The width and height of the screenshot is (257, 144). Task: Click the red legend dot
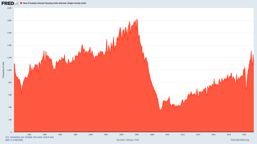pos(21,3)
